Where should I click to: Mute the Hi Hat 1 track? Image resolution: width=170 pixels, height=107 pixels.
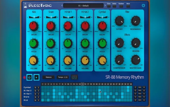point(35,94)
